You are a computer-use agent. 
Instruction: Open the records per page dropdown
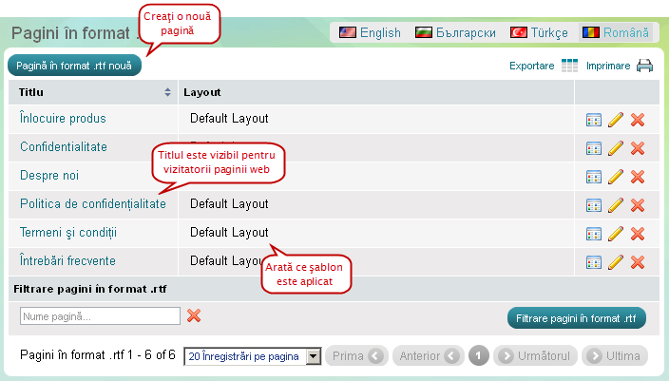(315, 356)
